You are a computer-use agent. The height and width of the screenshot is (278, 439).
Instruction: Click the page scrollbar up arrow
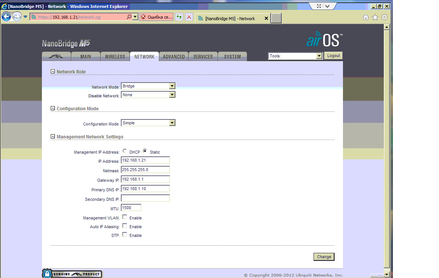pyautogui.click(x=387, y=27)
